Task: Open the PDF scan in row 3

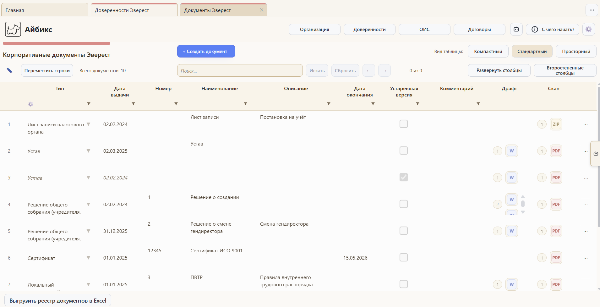Action: (x=556, y=178)
